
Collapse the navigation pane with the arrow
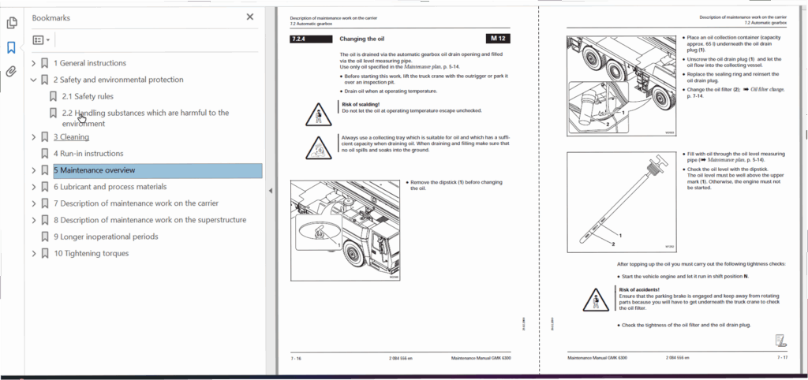tap(271, 191)
